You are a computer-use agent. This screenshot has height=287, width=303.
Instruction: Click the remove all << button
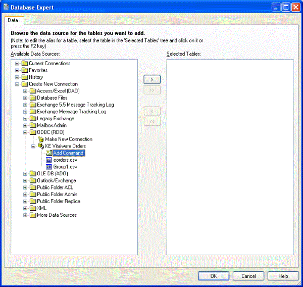point(152,121)
